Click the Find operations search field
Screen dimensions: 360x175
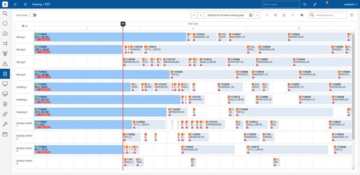pyautogui.click(x=328, y=15)
